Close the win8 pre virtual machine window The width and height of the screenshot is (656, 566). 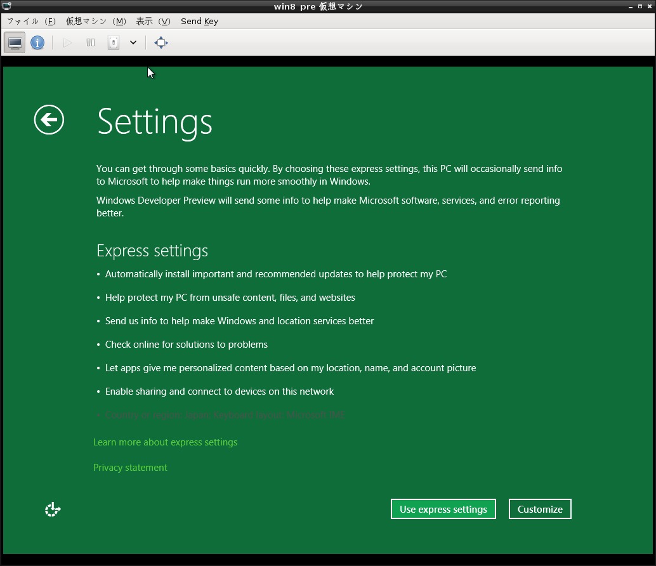pyautogui.click(x=650, y=7)
